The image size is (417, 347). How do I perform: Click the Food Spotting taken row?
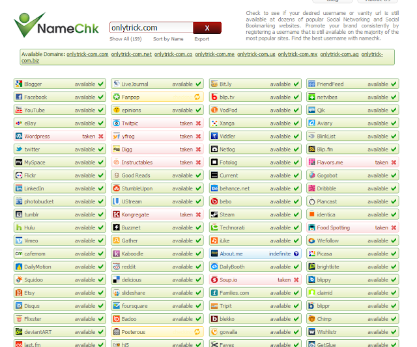click(x=352, y=227)
